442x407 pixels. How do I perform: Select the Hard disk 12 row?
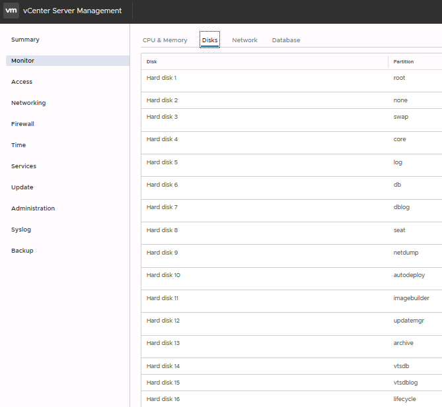[291, 324]
